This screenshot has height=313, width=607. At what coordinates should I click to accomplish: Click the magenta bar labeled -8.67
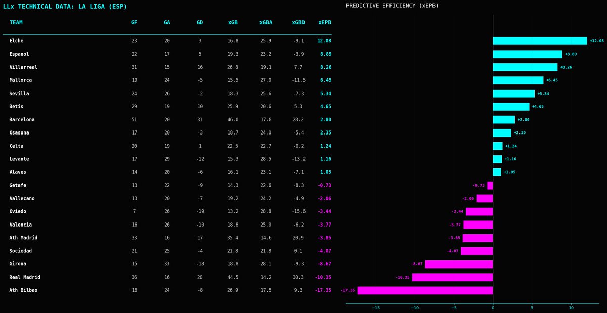coord(459,264)
